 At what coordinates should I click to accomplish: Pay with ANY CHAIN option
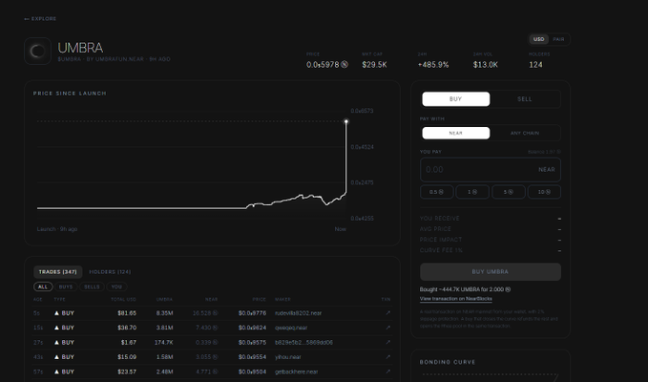525,133
